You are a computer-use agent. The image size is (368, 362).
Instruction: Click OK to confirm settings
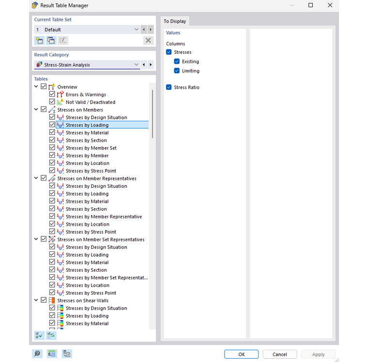pyautogui.click(x=241, y=354)
